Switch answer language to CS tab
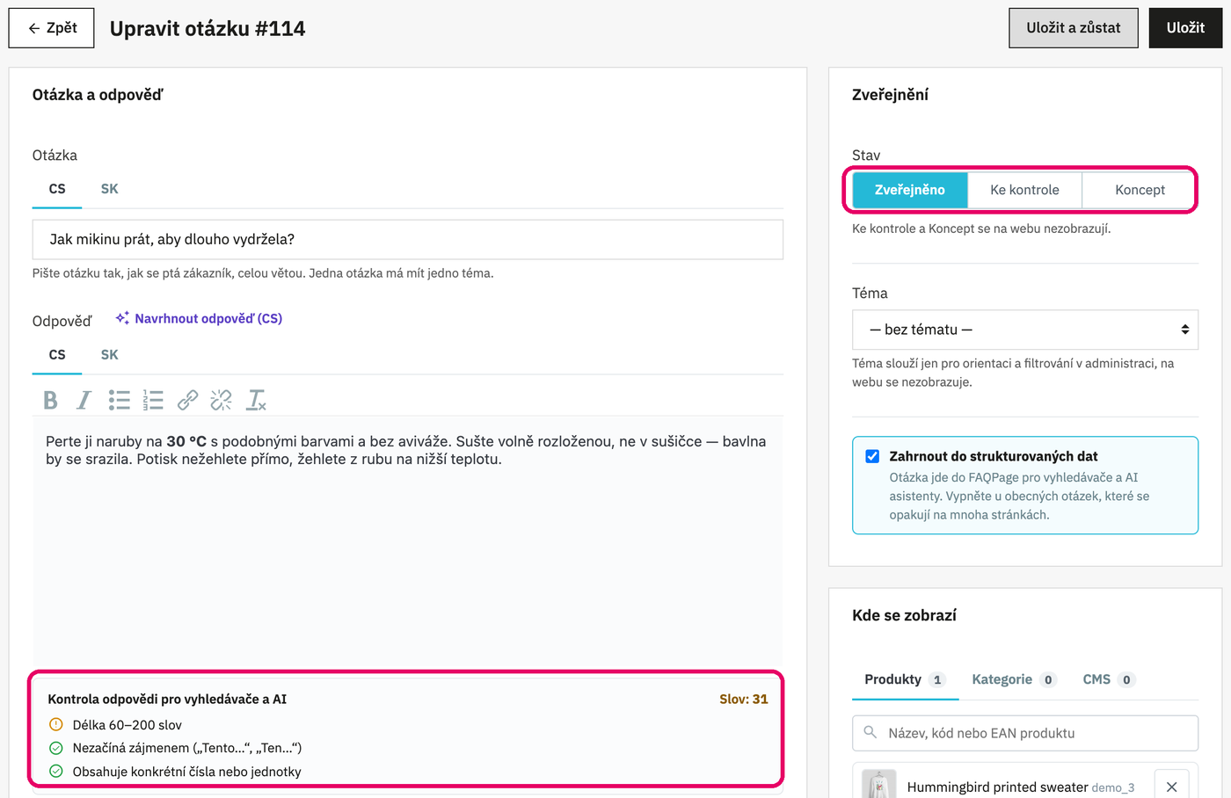This screenshot has height=798, width=1231. pos(57,355)
